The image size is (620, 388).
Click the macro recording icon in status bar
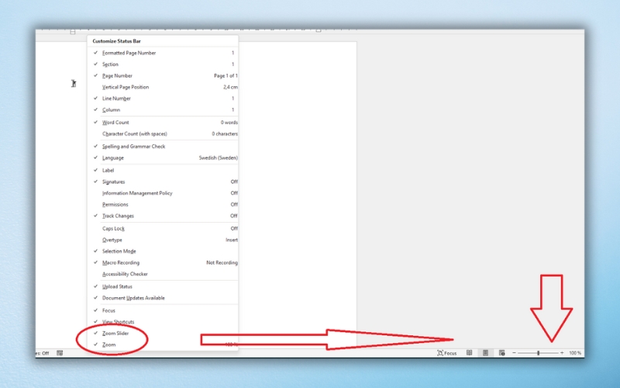click(60, 353)
